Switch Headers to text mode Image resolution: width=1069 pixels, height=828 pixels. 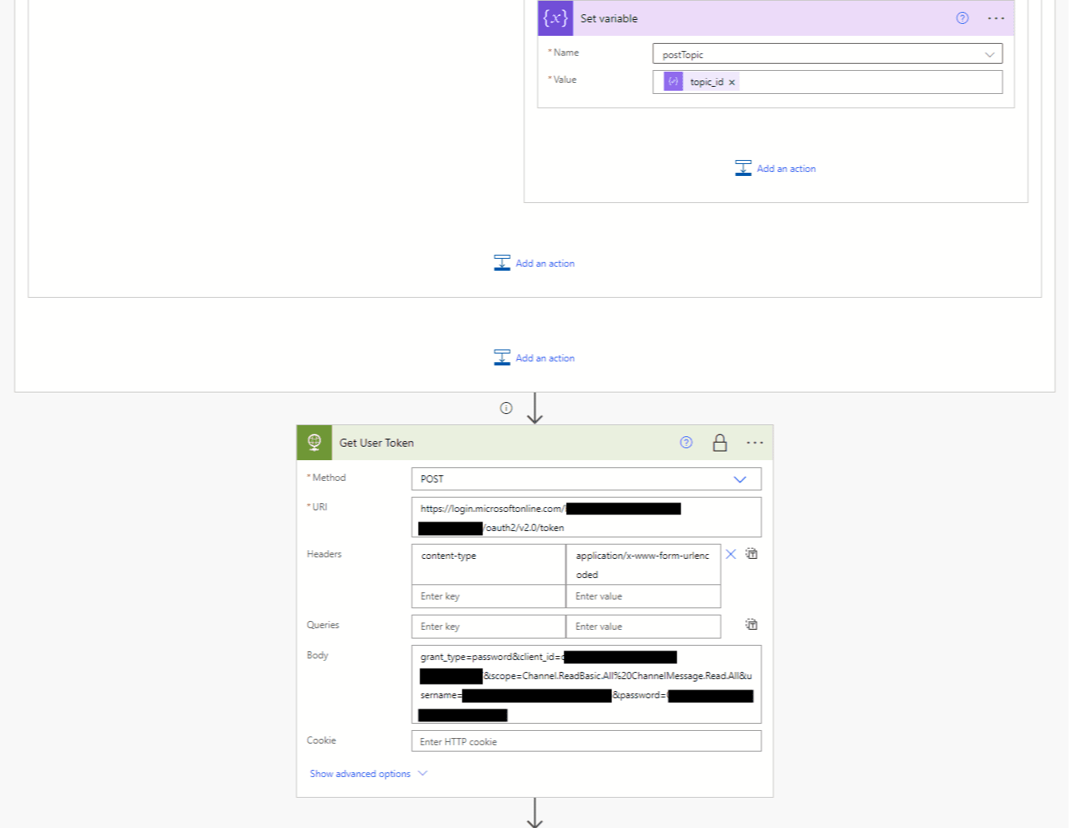click(x=751, y=554)
